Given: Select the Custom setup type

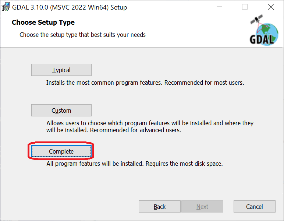Looking at the screenshot, I should [x=61, y=110].
